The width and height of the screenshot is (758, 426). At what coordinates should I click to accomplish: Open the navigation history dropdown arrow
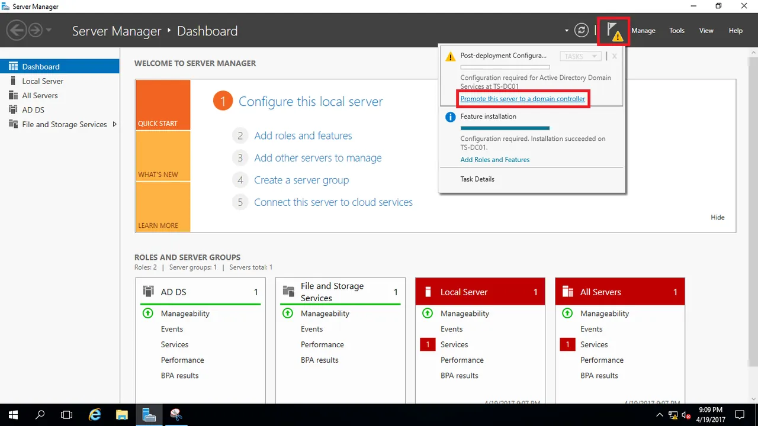pyautogui.click(x=49, y=31)
